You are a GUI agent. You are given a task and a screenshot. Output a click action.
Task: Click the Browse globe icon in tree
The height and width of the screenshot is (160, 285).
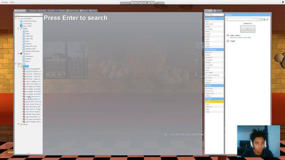(19, 64)
